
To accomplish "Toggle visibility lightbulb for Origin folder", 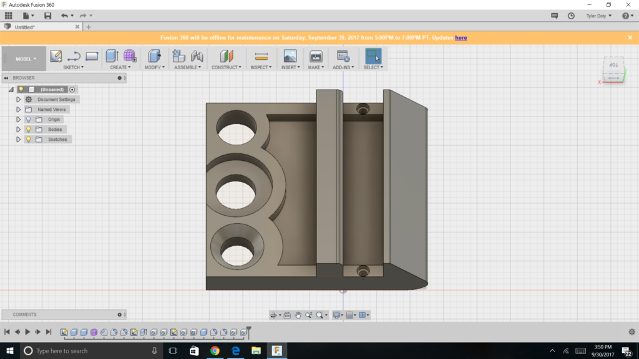I will pos(28,120).
